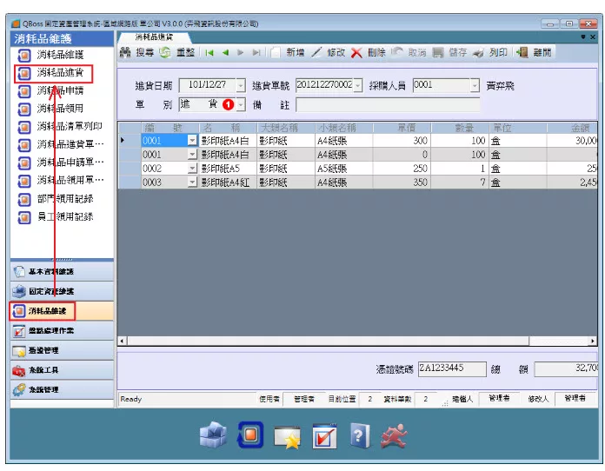
Task: Click the running figure icon in bottom dock
Action: (397, 435)
